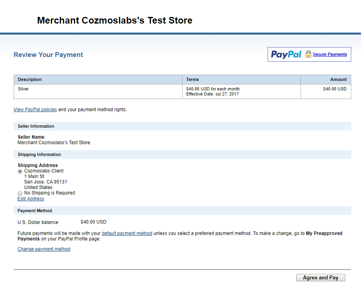The width and height of the screenshot is (361, 288).
Task: Open View PayPal policies link
Action: coord(35,110)
